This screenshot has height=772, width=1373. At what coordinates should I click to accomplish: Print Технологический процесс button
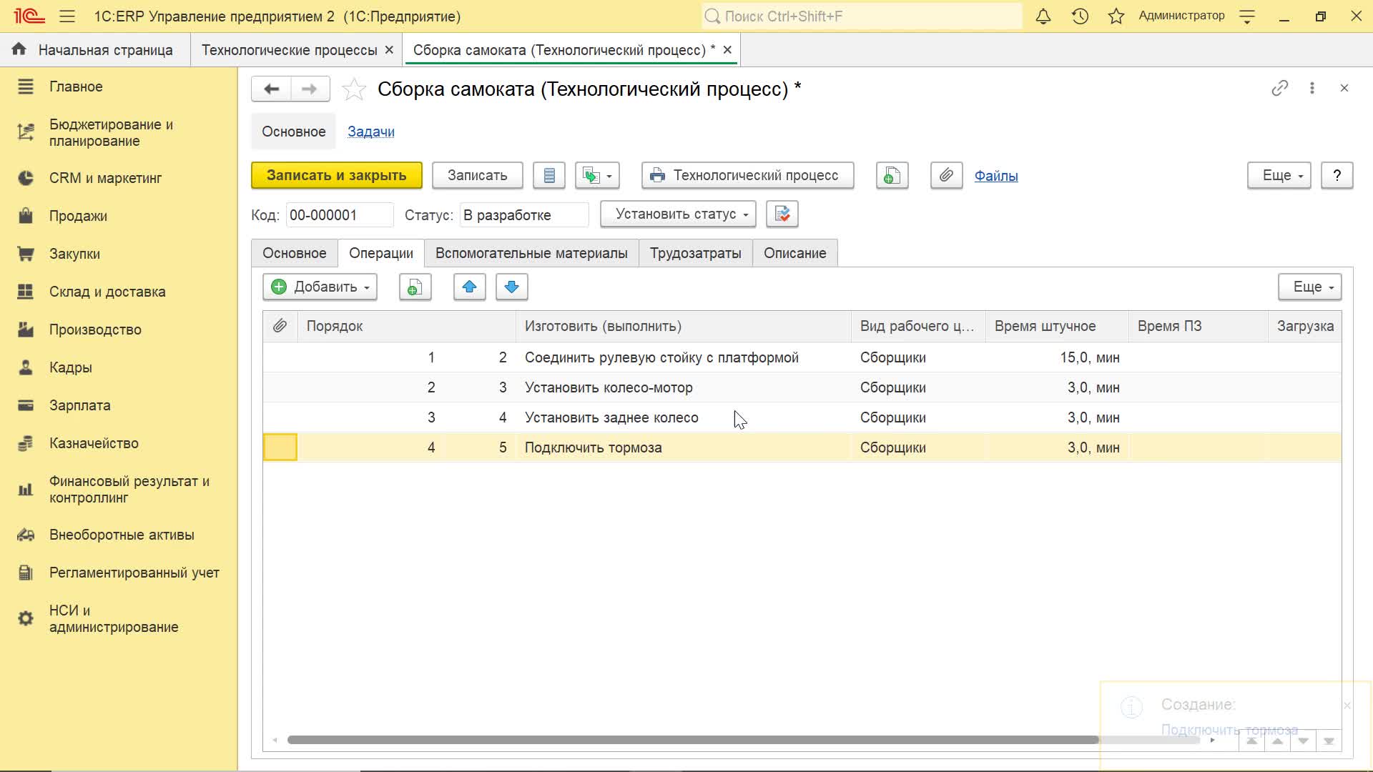point(748,176)
